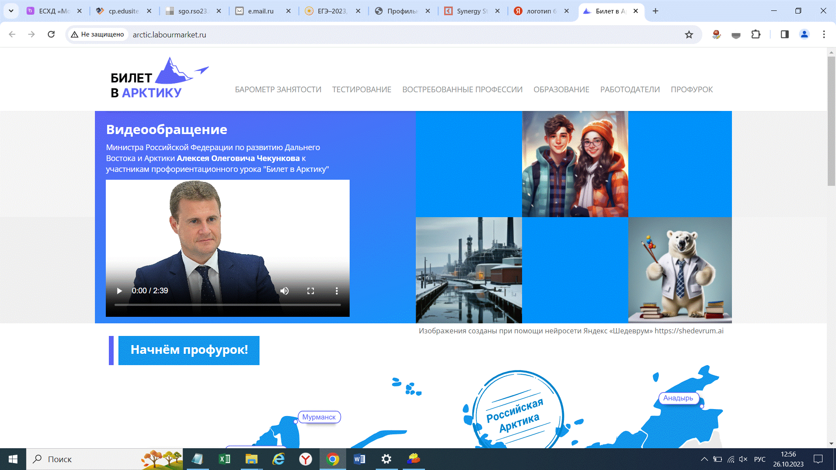Image resolution: width=836 pixels, height=470 pixels.
Task: Click the Шедеврум image credits text
Action: click(571, 331)
